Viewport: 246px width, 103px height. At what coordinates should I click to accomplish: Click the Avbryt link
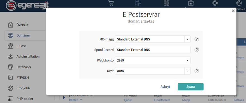click(165, 87)
